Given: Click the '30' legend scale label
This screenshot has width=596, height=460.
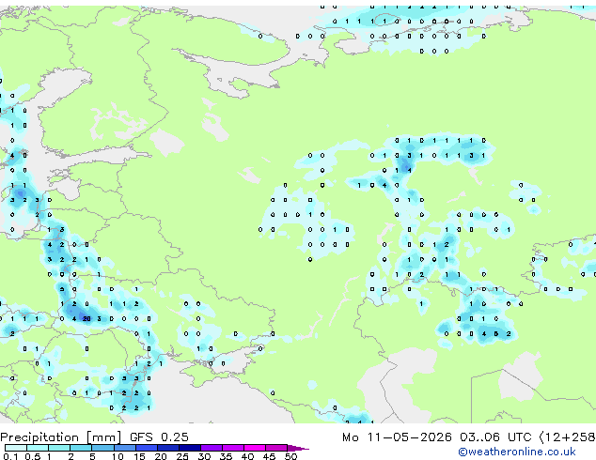Looking at the screenshot, I should click(204, 456).
